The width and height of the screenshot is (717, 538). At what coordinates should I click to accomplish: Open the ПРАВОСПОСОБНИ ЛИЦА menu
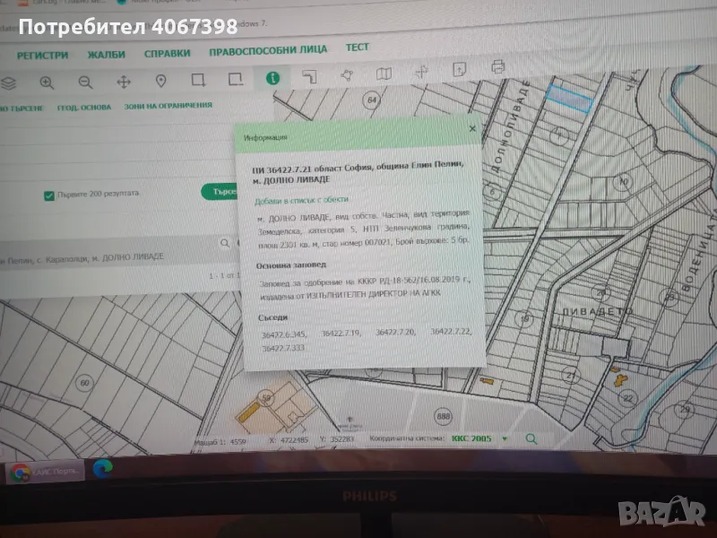(x=268, y=50)
